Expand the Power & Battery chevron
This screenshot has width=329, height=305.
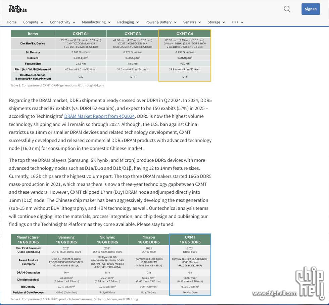click(x=175, y=22)
